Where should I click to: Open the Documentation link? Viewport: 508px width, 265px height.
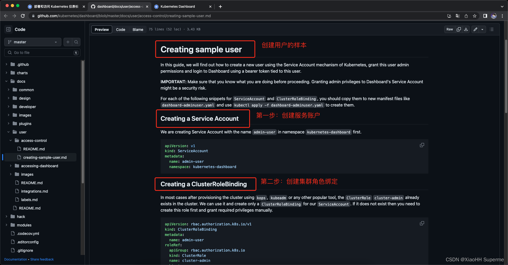16,259
